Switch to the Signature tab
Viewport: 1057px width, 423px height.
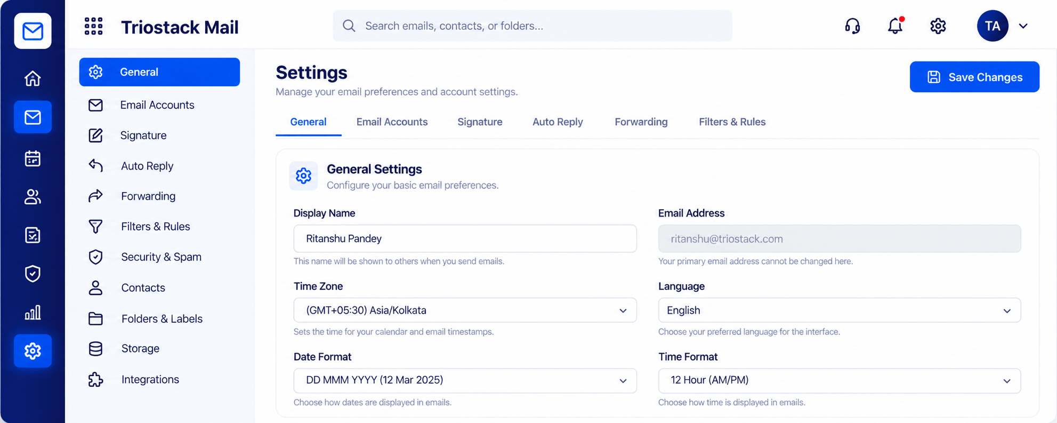(x=480, y=122)
